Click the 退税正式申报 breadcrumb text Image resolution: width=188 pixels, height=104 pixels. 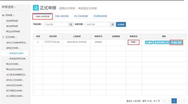point(67,8)
